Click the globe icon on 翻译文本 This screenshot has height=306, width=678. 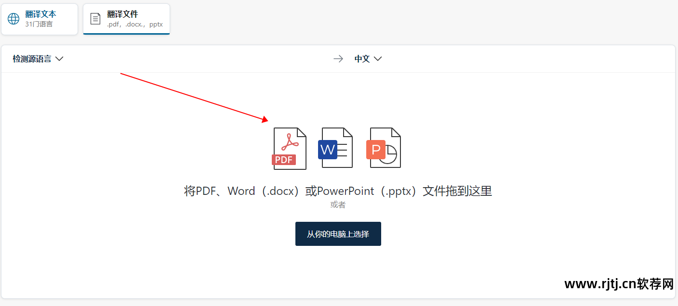pos(13,19)
